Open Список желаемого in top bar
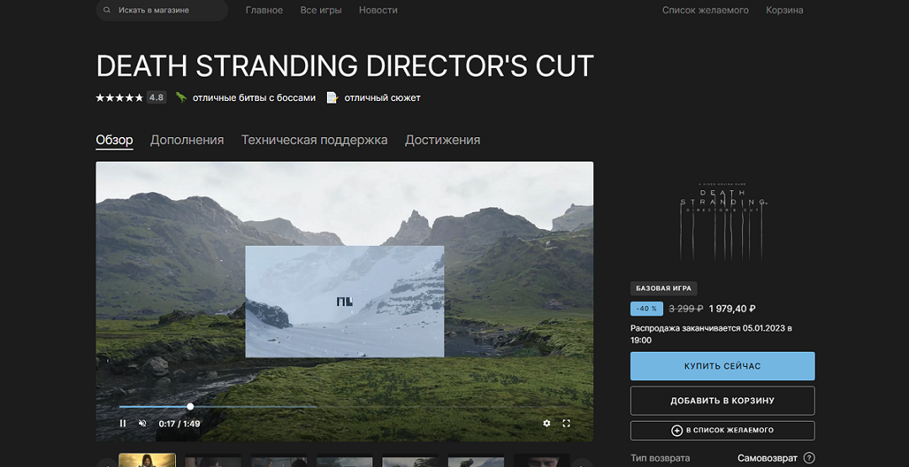Screen dimensions: 909x467 pyautogui.click(x=705, y=10)
